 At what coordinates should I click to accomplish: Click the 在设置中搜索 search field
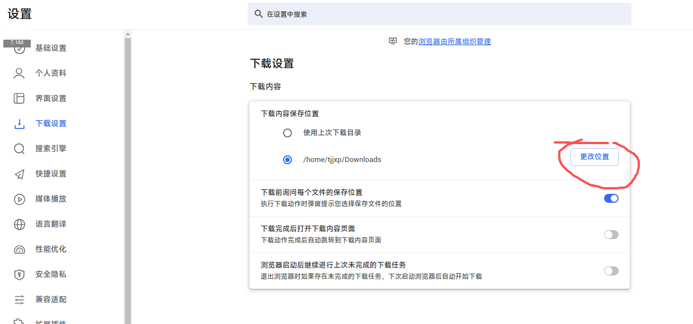[440, 14]
